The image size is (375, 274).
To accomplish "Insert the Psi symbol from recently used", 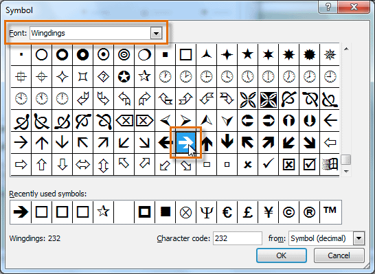I will pos(207,212).
